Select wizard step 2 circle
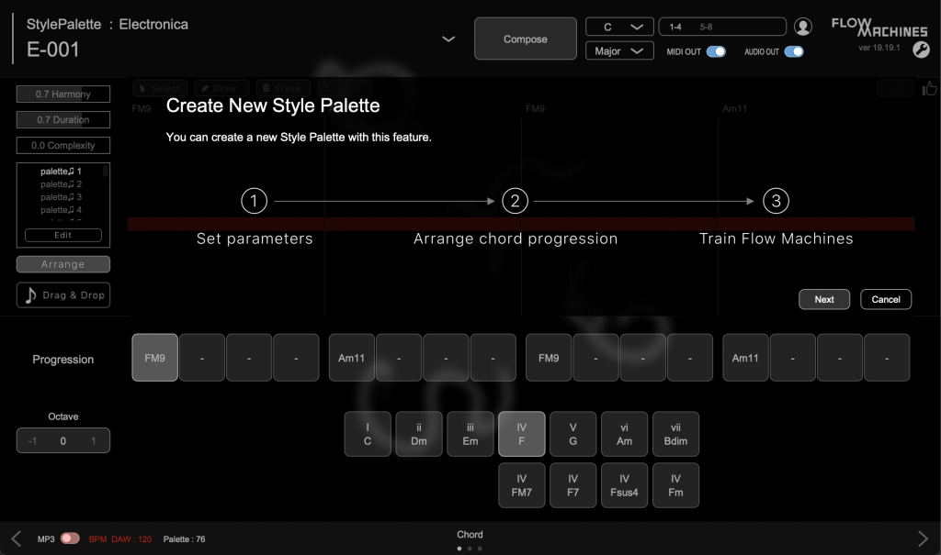 click(516, 201)
